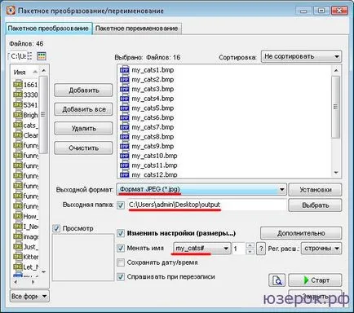Click BMP icon of my_cats10.bmp
Viewport: 354px width, 313px height.
[124, 156]
